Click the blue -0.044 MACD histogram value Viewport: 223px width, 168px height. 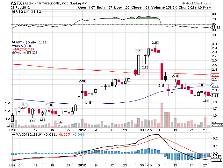click(78, 134)
